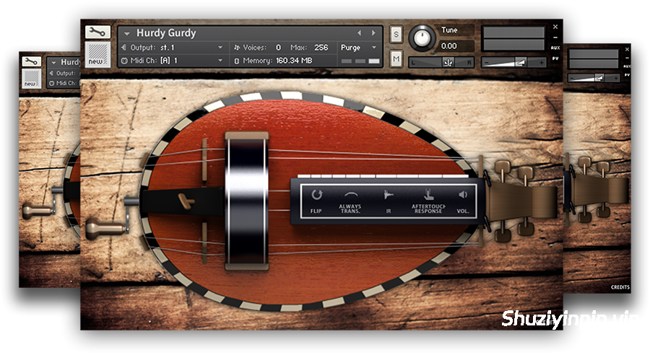This screenshot has height=355, width=650.
Task: Solo the instrument with S button
Action: click(396, 35)
